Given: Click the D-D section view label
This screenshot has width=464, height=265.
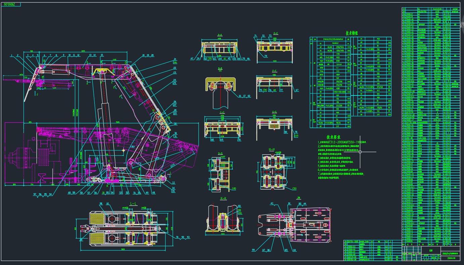Looking at the screenshot, I should [220, 153].
